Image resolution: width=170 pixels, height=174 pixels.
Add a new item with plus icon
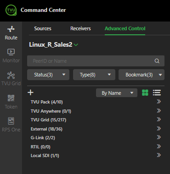coord(30,92)
